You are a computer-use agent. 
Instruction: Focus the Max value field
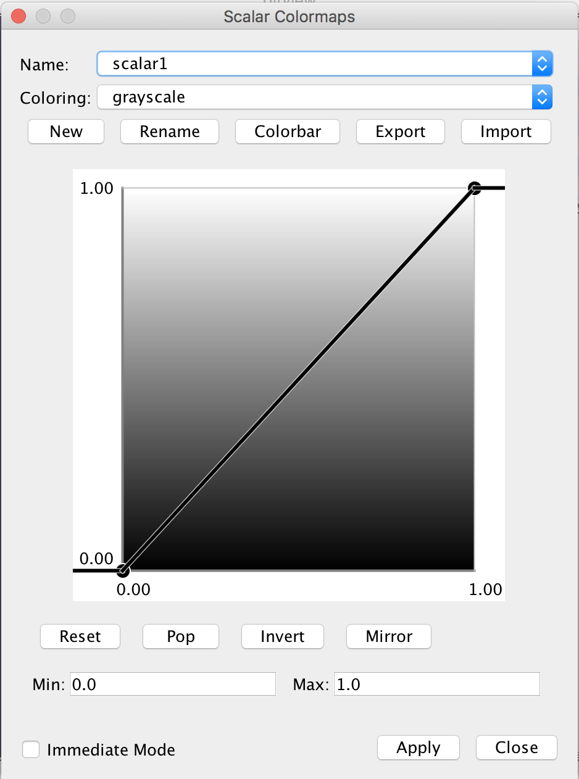[x=436, y=685]
